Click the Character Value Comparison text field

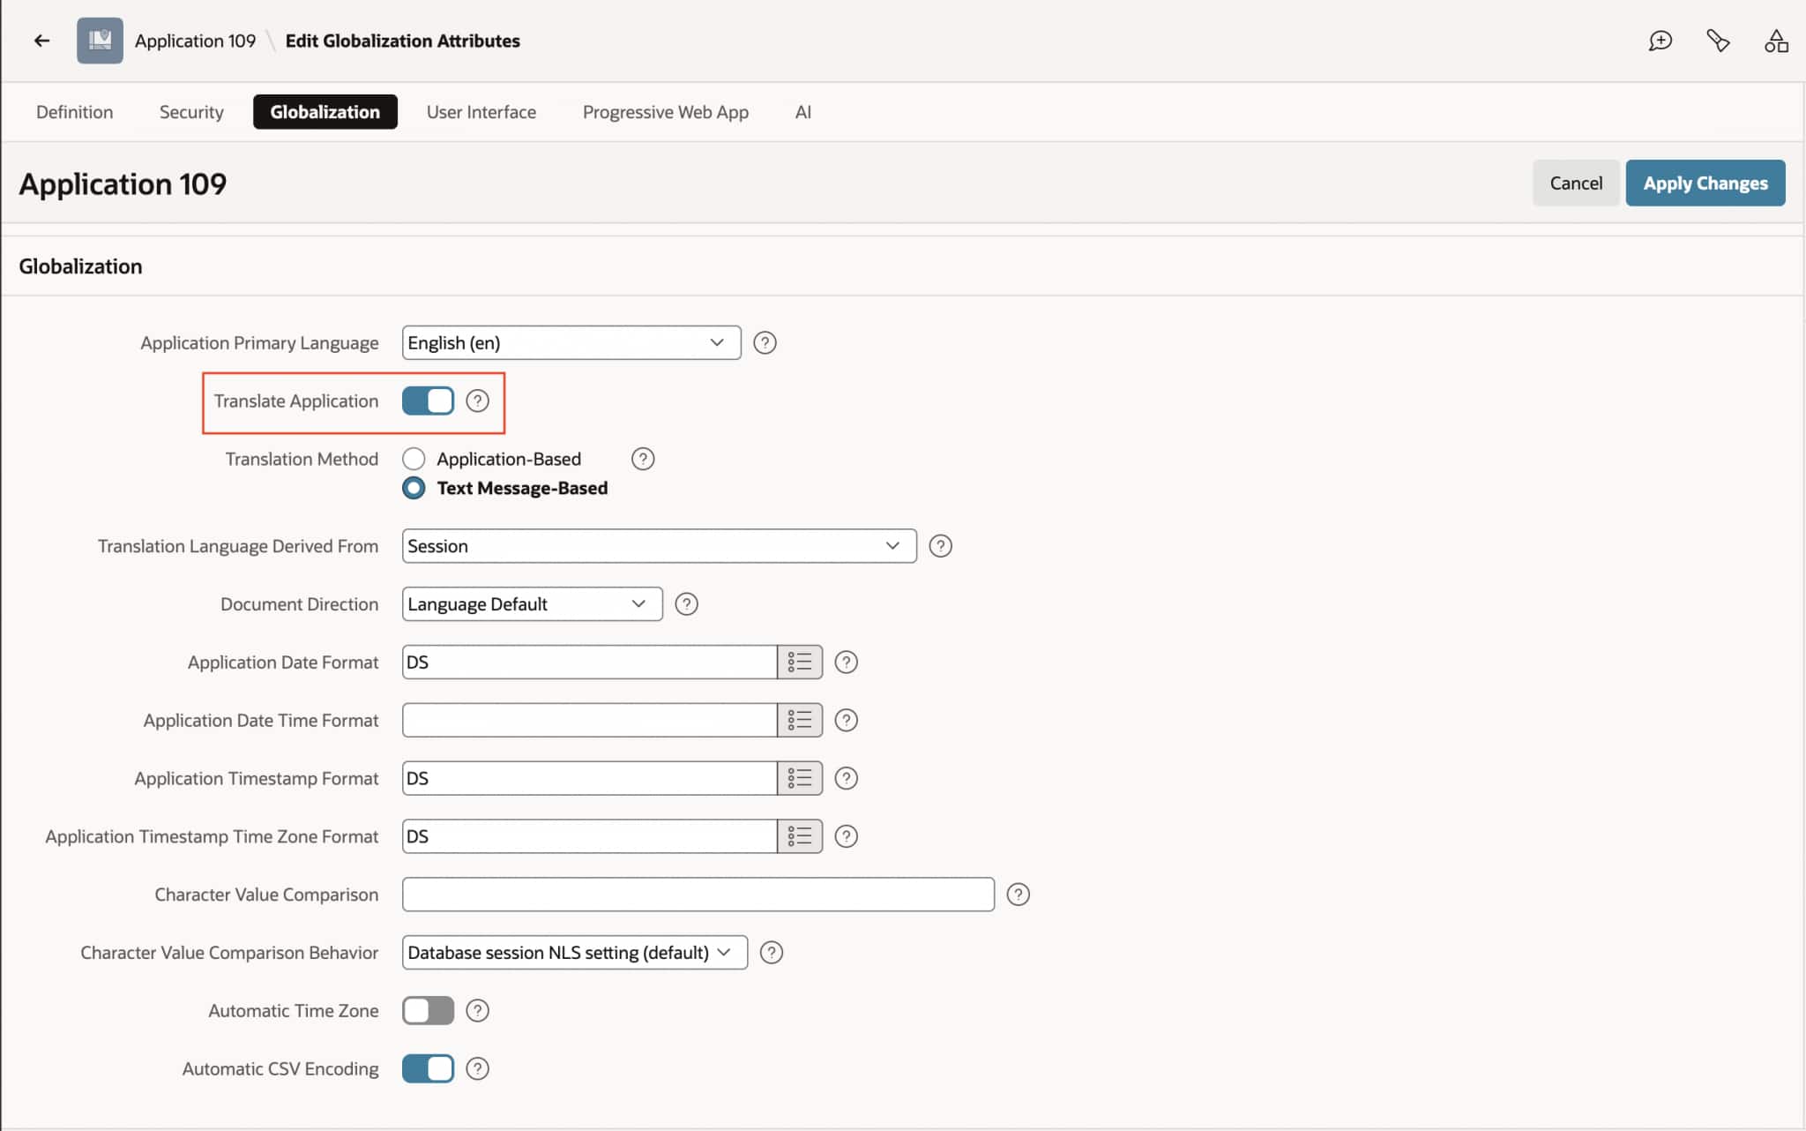(x=698, y=895)
